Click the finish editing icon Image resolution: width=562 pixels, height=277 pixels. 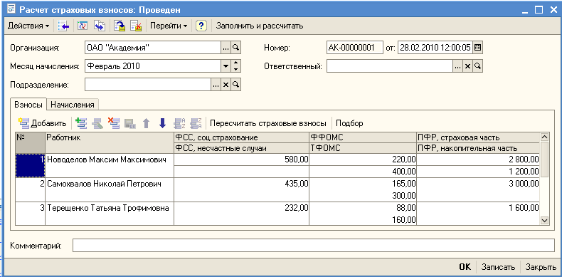pos(129,123)
